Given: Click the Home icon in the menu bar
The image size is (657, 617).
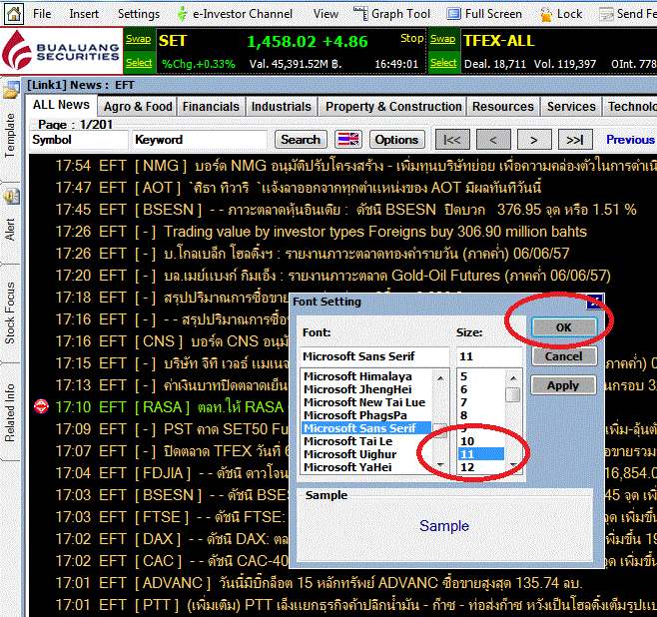Looking at the screenshot, I should pos(13,14).
